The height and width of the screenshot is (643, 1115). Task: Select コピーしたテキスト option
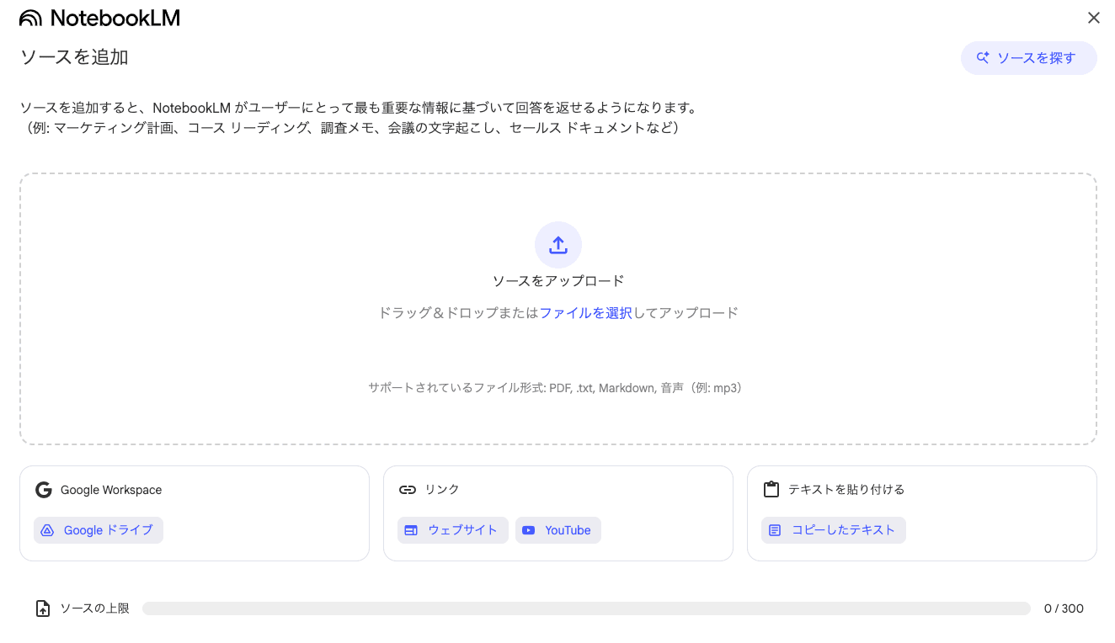click(834, 530)
